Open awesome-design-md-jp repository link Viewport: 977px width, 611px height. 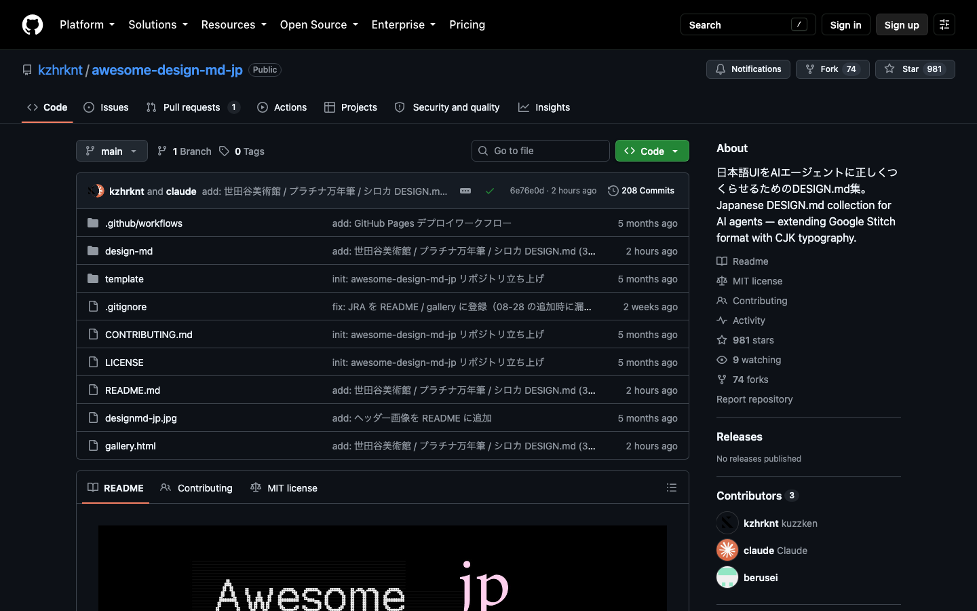click(x=167, y=70)
